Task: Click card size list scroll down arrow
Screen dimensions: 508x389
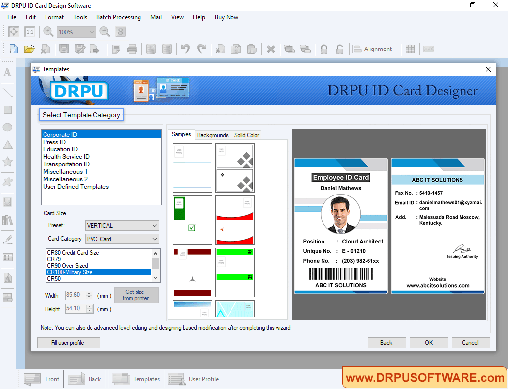Action: coord(156,278)
